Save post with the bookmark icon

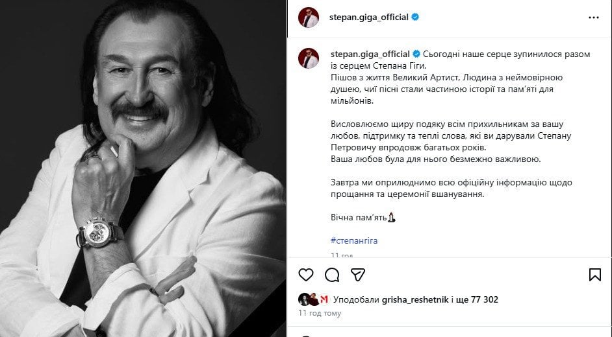(x=595, y=275)
